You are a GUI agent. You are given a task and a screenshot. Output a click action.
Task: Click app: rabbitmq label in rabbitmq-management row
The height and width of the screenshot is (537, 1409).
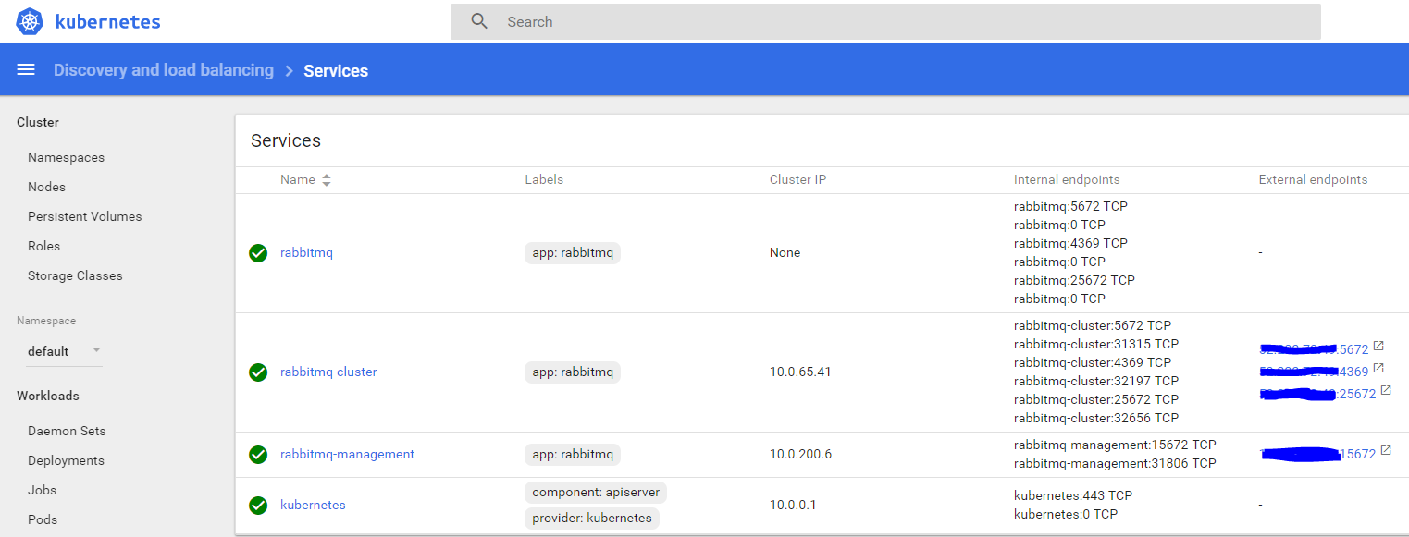[573, 455]
